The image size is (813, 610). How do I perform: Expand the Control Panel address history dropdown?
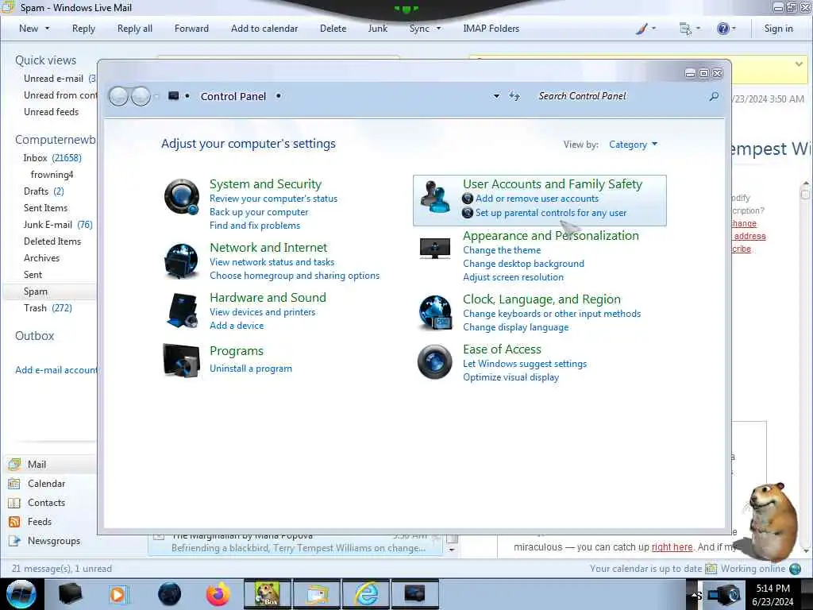pos(496,96)
